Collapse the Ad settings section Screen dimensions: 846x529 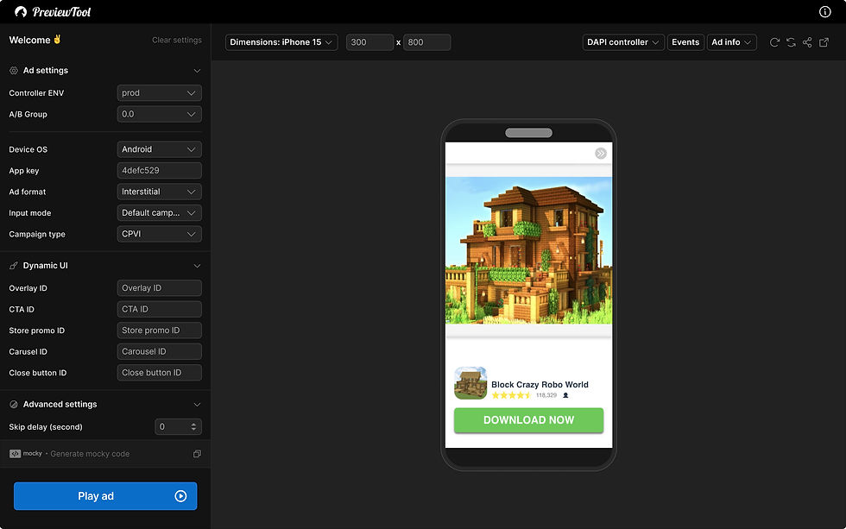click(x=197, y=71)
